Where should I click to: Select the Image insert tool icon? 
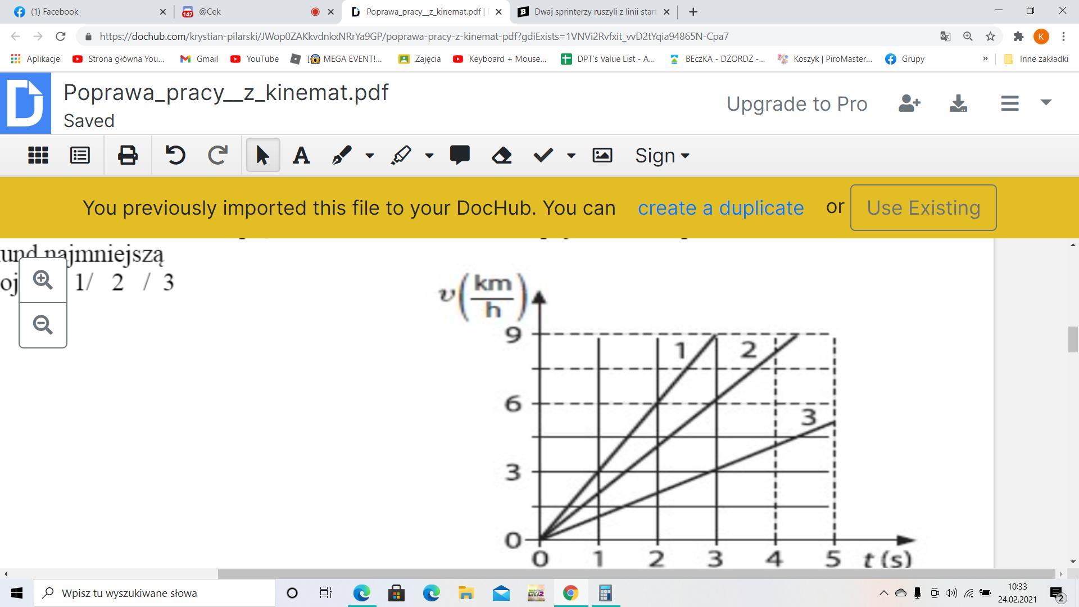(x=602, y=156)
